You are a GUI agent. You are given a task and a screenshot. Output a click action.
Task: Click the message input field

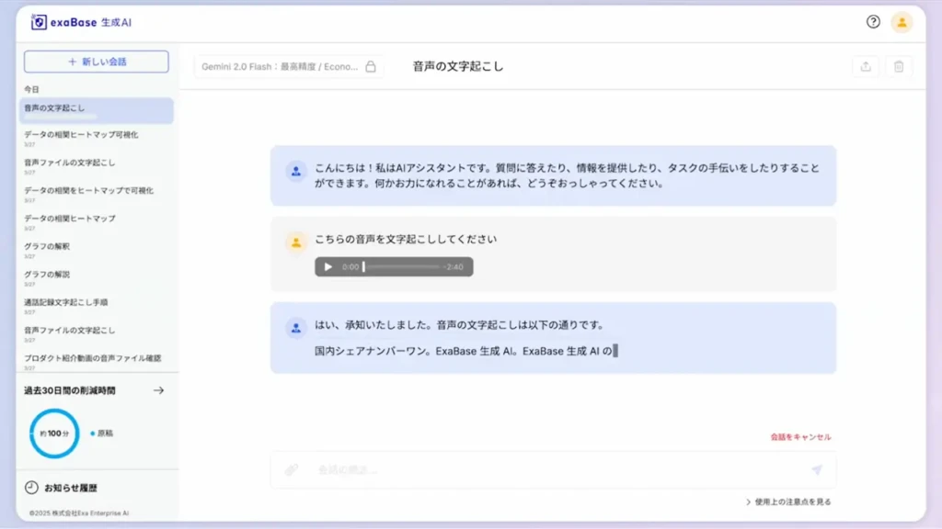[552, 469]
